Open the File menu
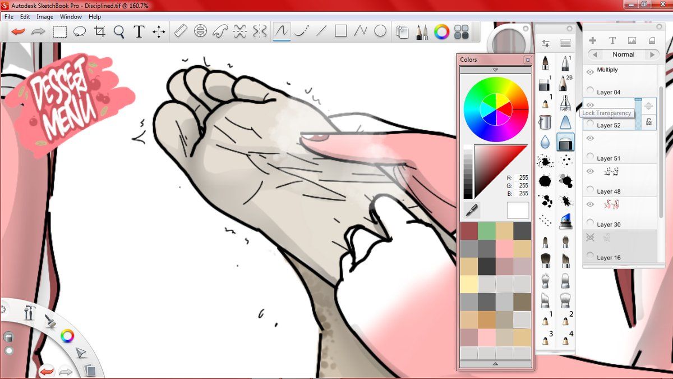This screenshot has height=379, width=673. (9, 17)
